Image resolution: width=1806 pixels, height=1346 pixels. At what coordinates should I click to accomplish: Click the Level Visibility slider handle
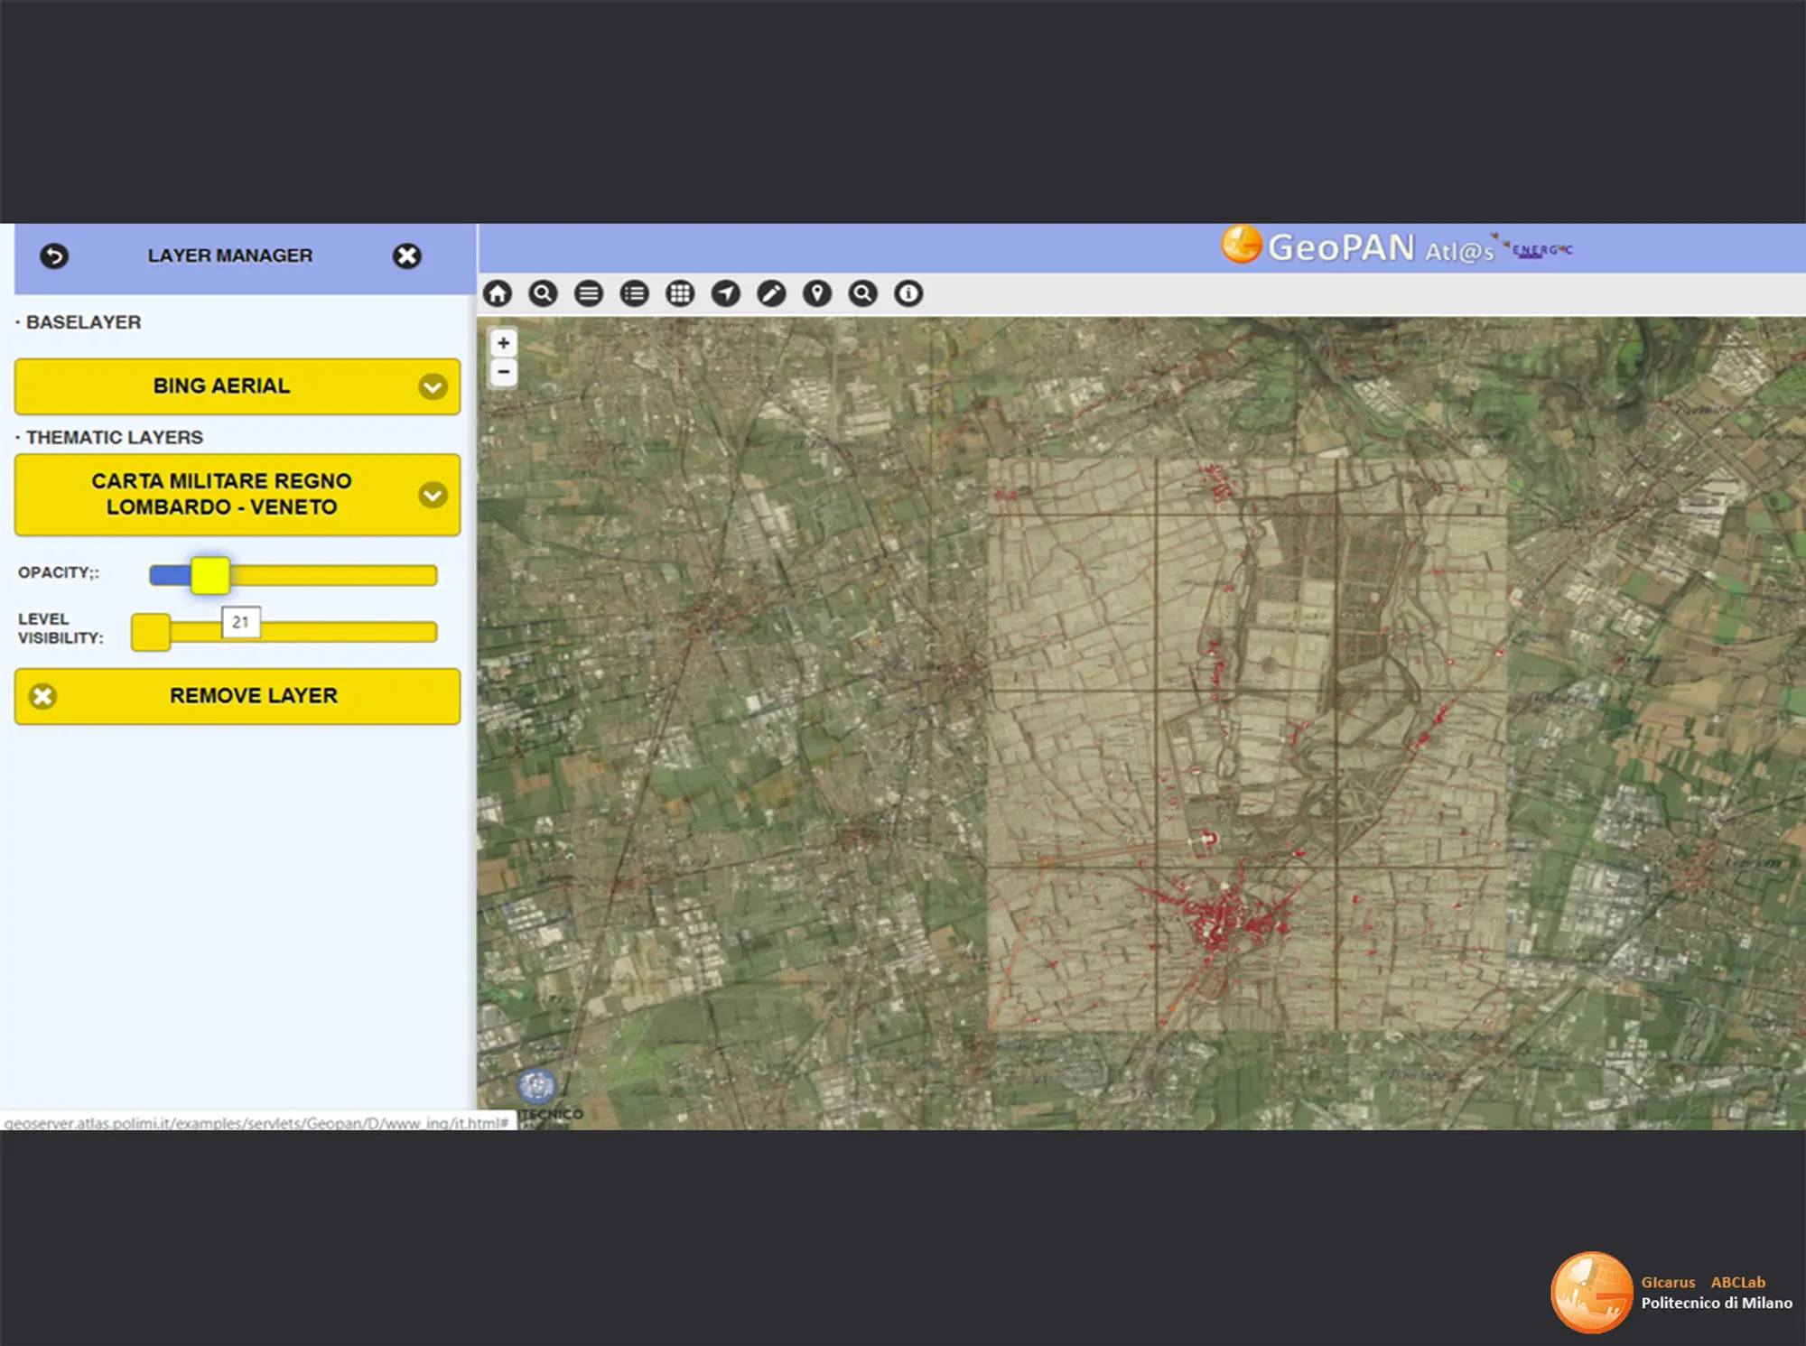(151, 632)
